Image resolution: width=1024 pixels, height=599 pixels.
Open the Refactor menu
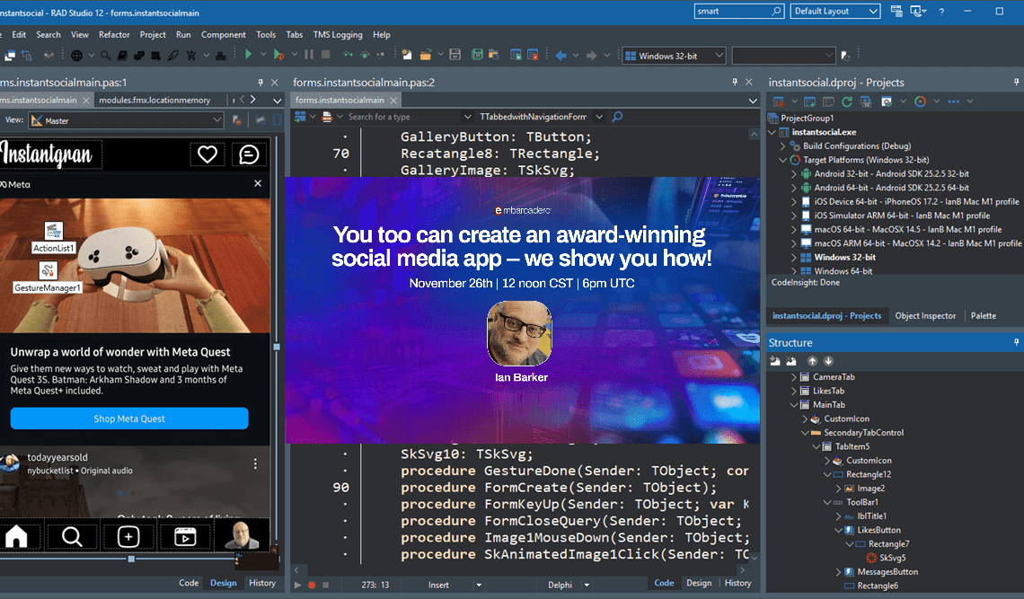(x=114, y=35)
